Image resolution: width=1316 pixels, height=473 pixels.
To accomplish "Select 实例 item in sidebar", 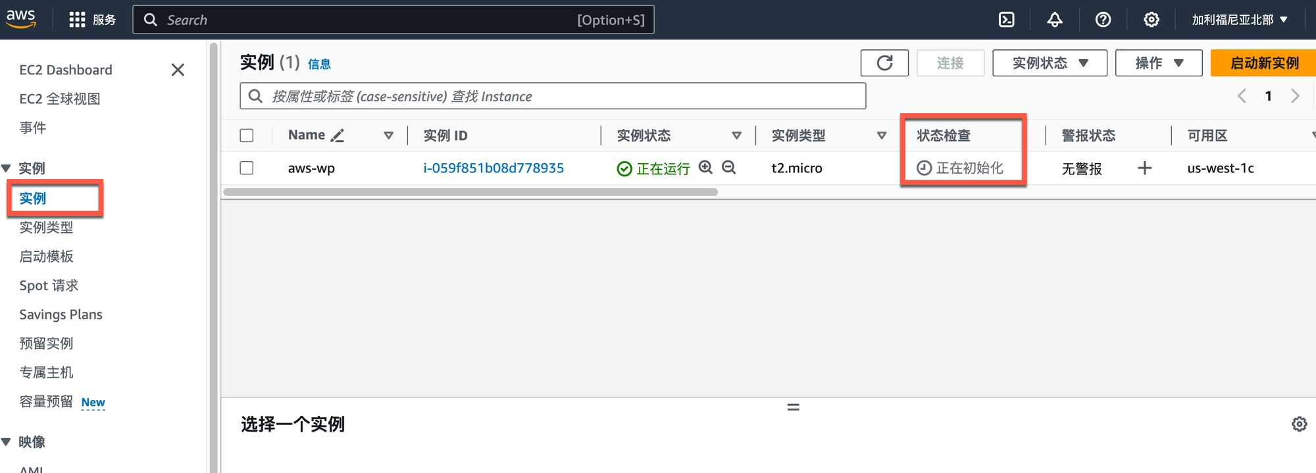I will (33, 198).
